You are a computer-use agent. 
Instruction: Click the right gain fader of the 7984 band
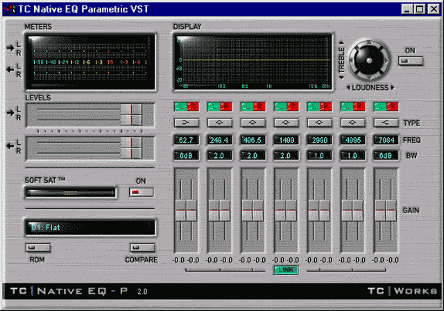point(391,211)
